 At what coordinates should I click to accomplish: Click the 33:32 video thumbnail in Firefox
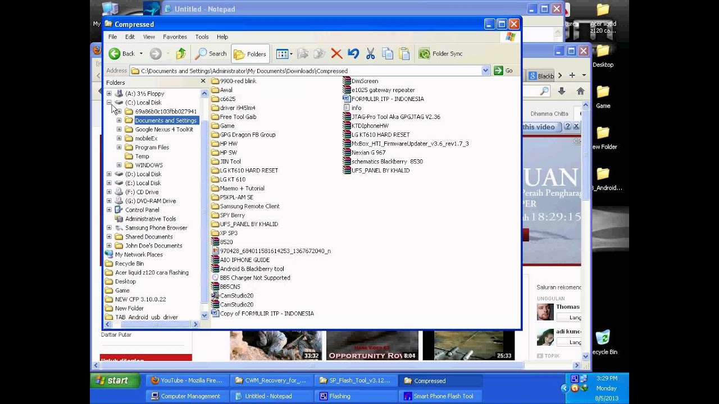(276, 345)
